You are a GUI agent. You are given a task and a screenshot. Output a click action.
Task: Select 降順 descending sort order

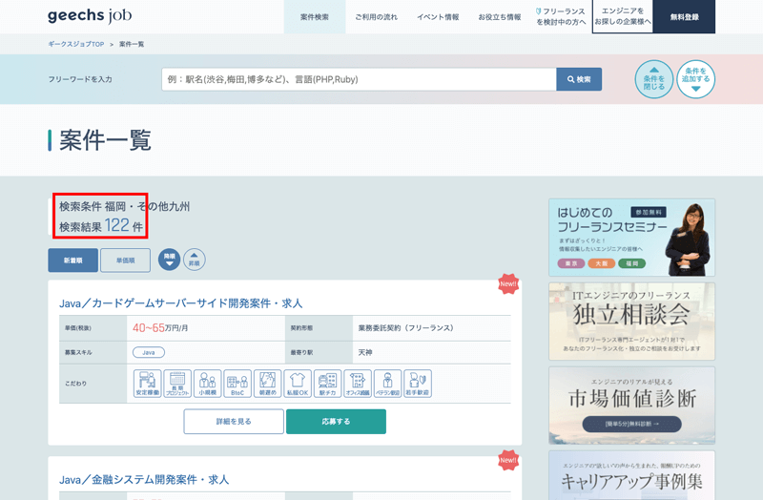tap(170, 260)
